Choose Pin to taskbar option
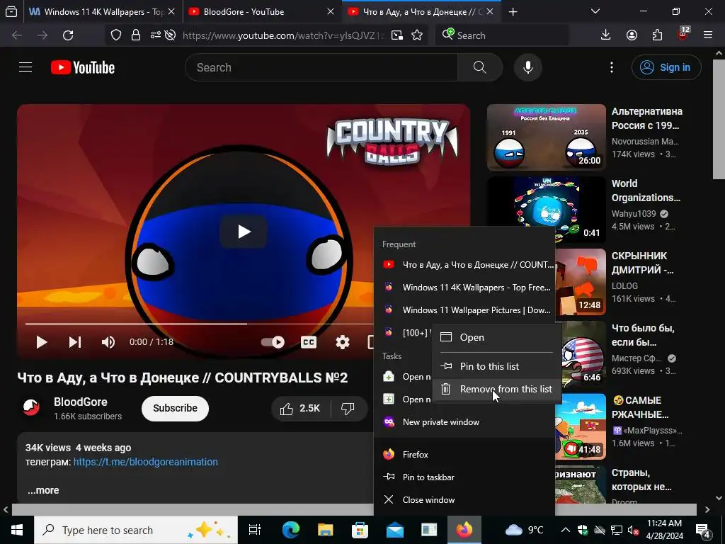 pyautogui.click(x=464, y=477)
